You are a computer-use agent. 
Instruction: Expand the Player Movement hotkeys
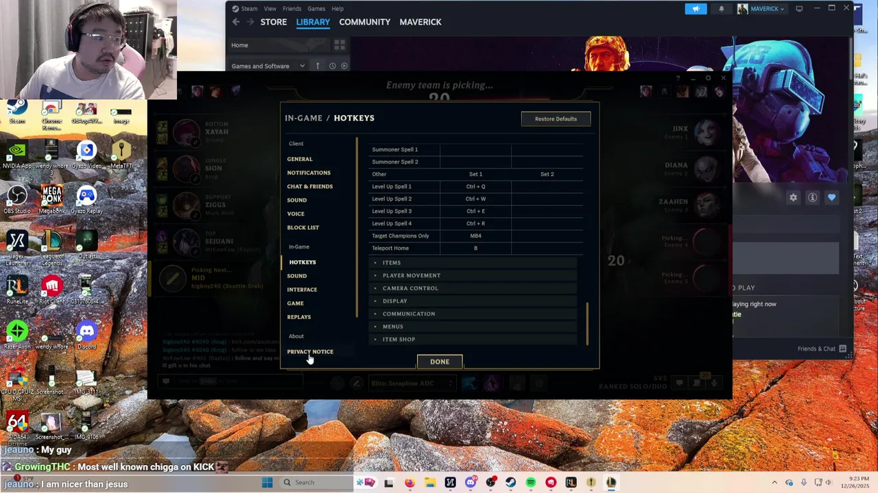473,275
